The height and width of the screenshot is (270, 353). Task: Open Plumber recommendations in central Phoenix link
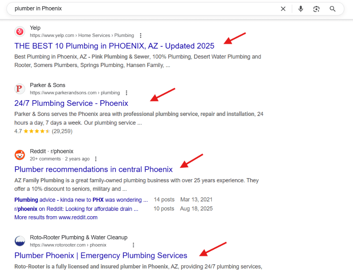click(x=94, y=169)
